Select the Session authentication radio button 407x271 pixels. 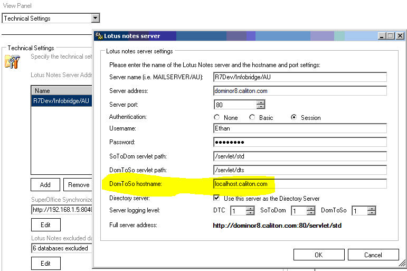[x=294, y=117]
